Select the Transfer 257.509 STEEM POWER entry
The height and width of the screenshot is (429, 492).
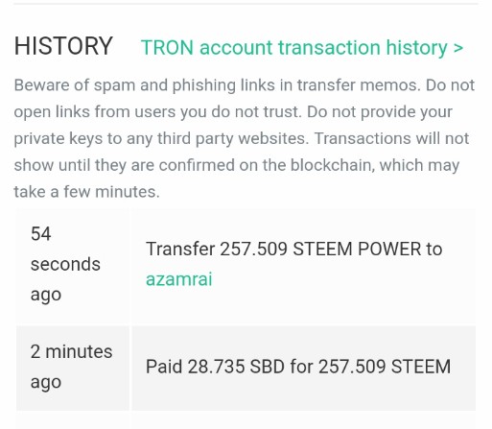[x=293, y=264]
